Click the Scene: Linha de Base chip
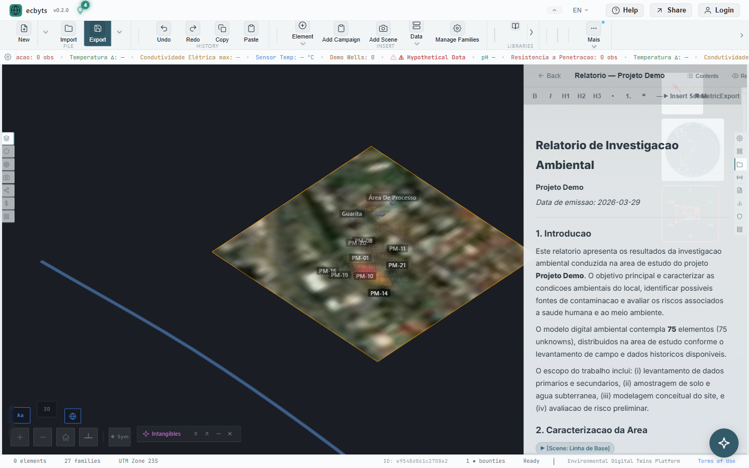This screenshot has height=468, width=749. coord(575,448)
